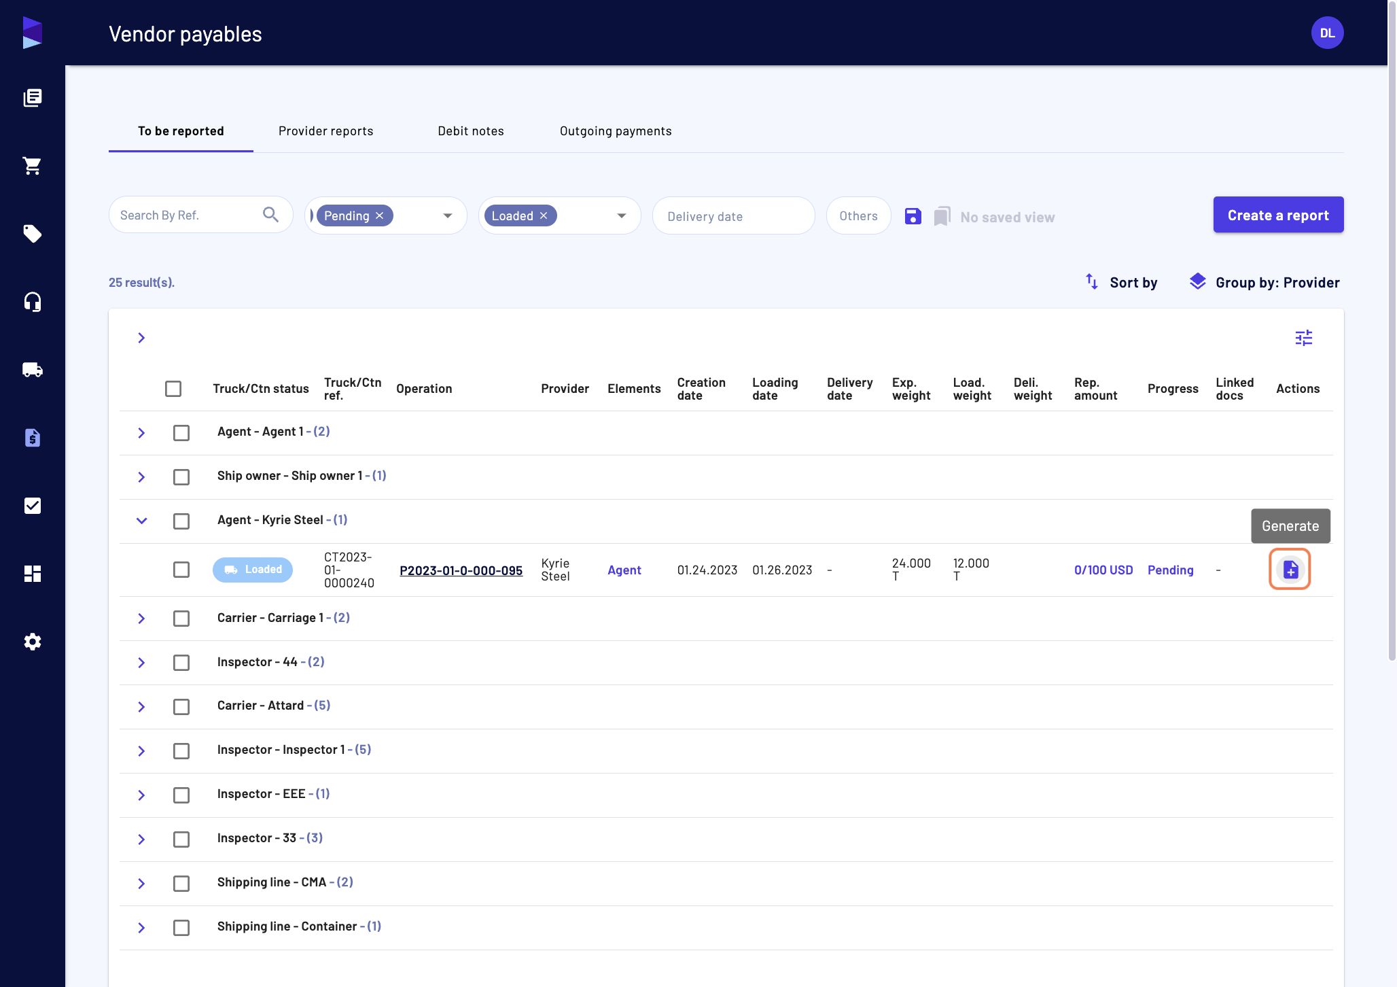This screenshot has width=1397, height=987.
Task: Open the checked task sidebar icon
Action: [x=32, y=506]
